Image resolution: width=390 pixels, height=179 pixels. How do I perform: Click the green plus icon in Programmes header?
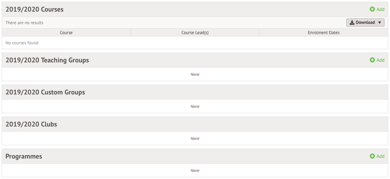[372, 156]
